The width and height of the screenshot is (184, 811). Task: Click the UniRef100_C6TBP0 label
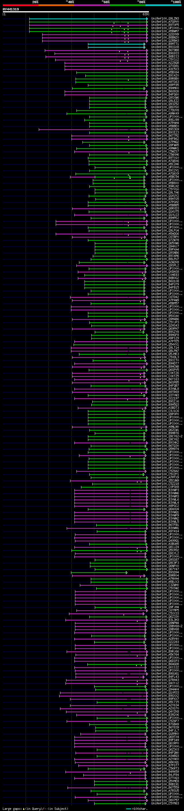pos(165,237)
